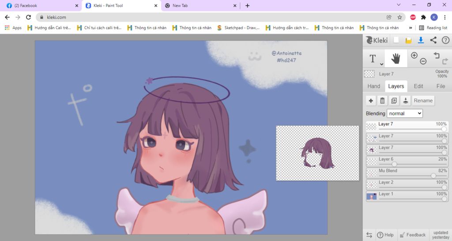This screenshot has height=241, width=452.
Task: Switch to the Edit tab
Action: point(418,86)
